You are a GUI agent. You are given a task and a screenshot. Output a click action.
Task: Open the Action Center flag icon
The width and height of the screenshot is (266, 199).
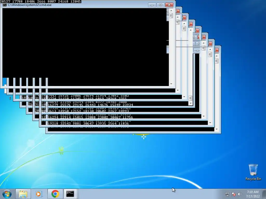234,194
